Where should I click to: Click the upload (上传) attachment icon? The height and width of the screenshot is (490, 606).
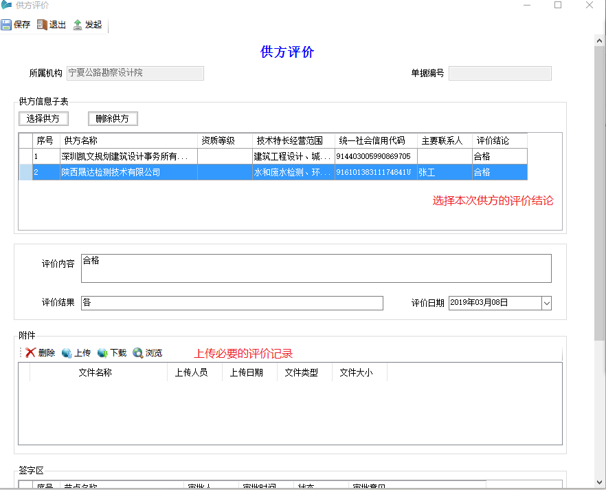click(x=67, y=353)
